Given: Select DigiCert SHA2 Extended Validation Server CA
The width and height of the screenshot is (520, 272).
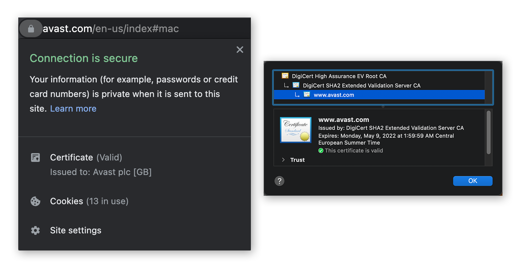Looking at the screenshot, I should point(362,86).
